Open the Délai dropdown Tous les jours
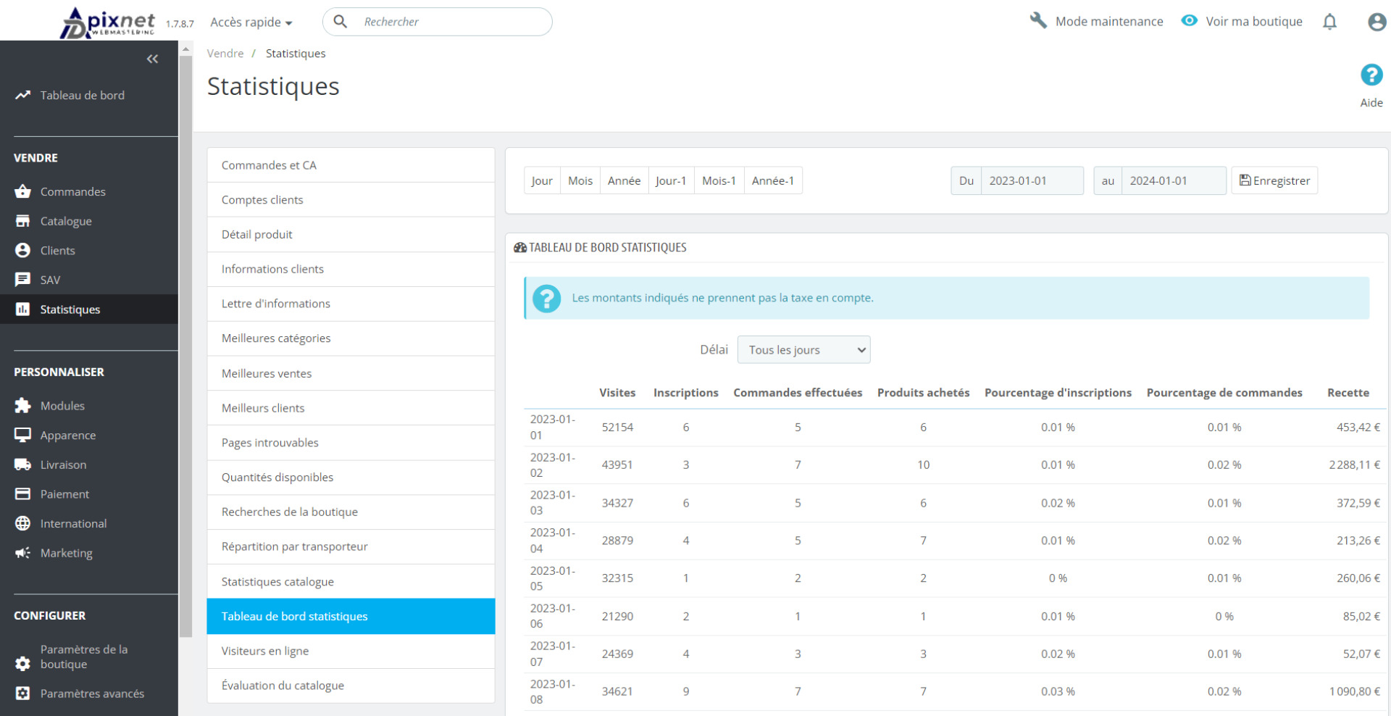Viewport: 1391px width, 716px height. pos(803,350)
